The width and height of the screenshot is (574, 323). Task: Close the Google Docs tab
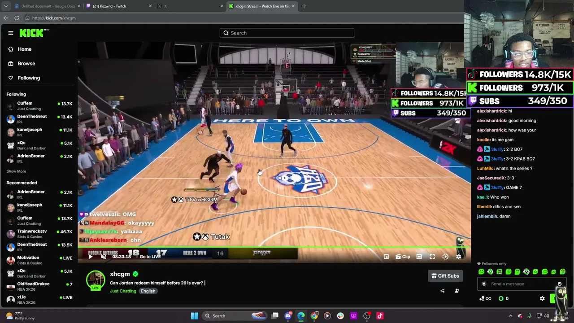(x=79, y=6)
